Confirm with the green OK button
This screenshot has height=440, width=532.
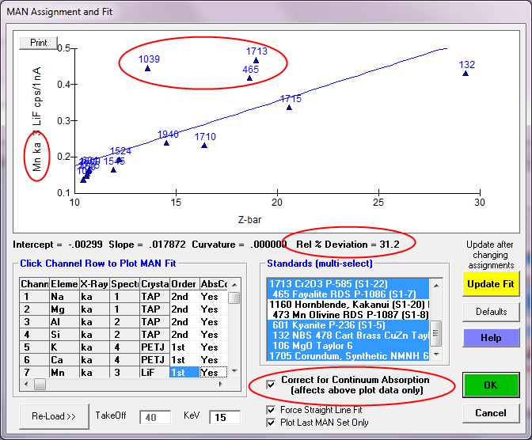pos(491,386)
